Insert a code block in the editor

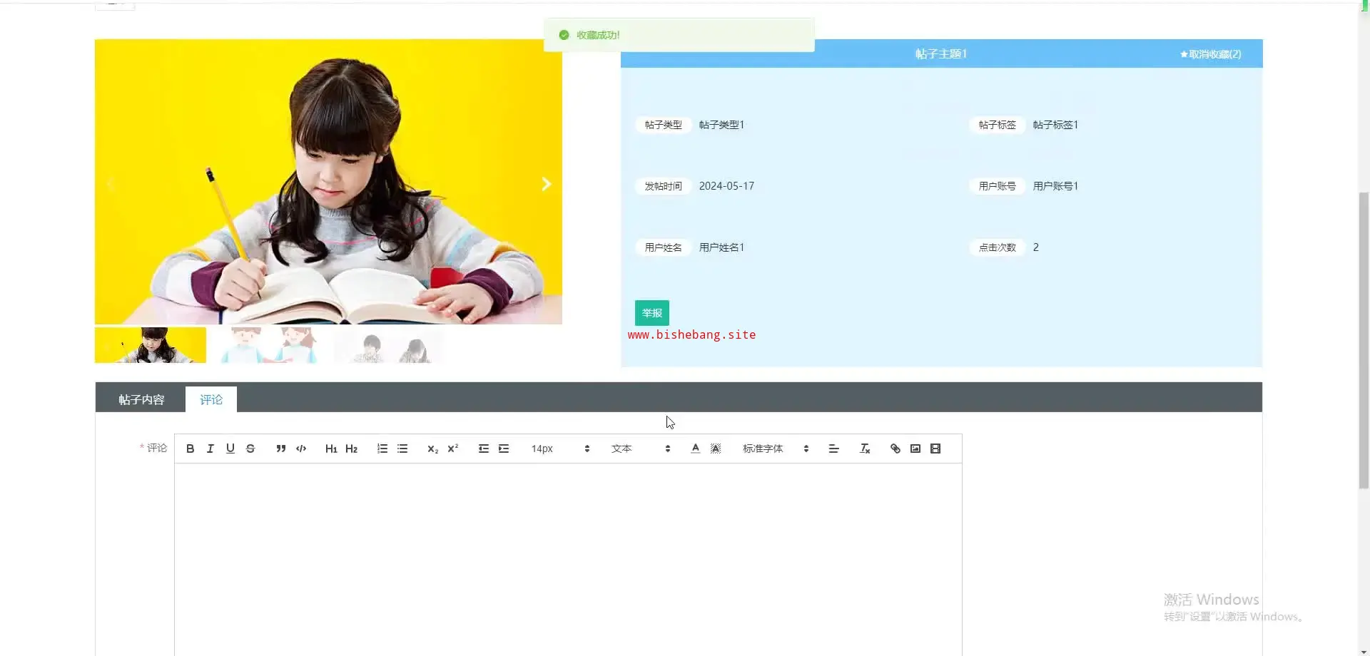301,449
